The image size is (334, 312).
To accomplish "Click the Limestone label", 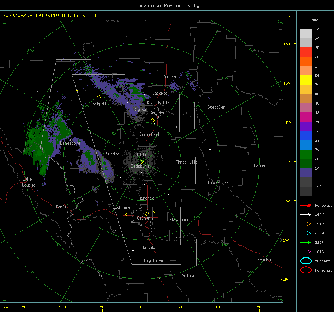I will 70,143.
